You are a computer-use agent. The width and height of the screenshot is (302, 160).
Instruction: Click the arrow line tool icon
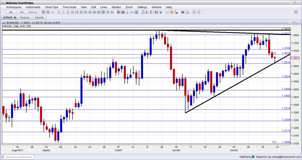[160, 12]
